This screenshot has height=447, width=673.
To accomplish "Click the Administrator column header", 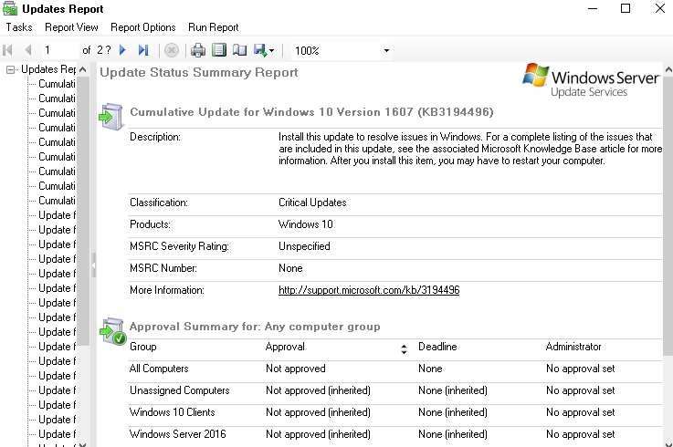I will pos(573,347).
